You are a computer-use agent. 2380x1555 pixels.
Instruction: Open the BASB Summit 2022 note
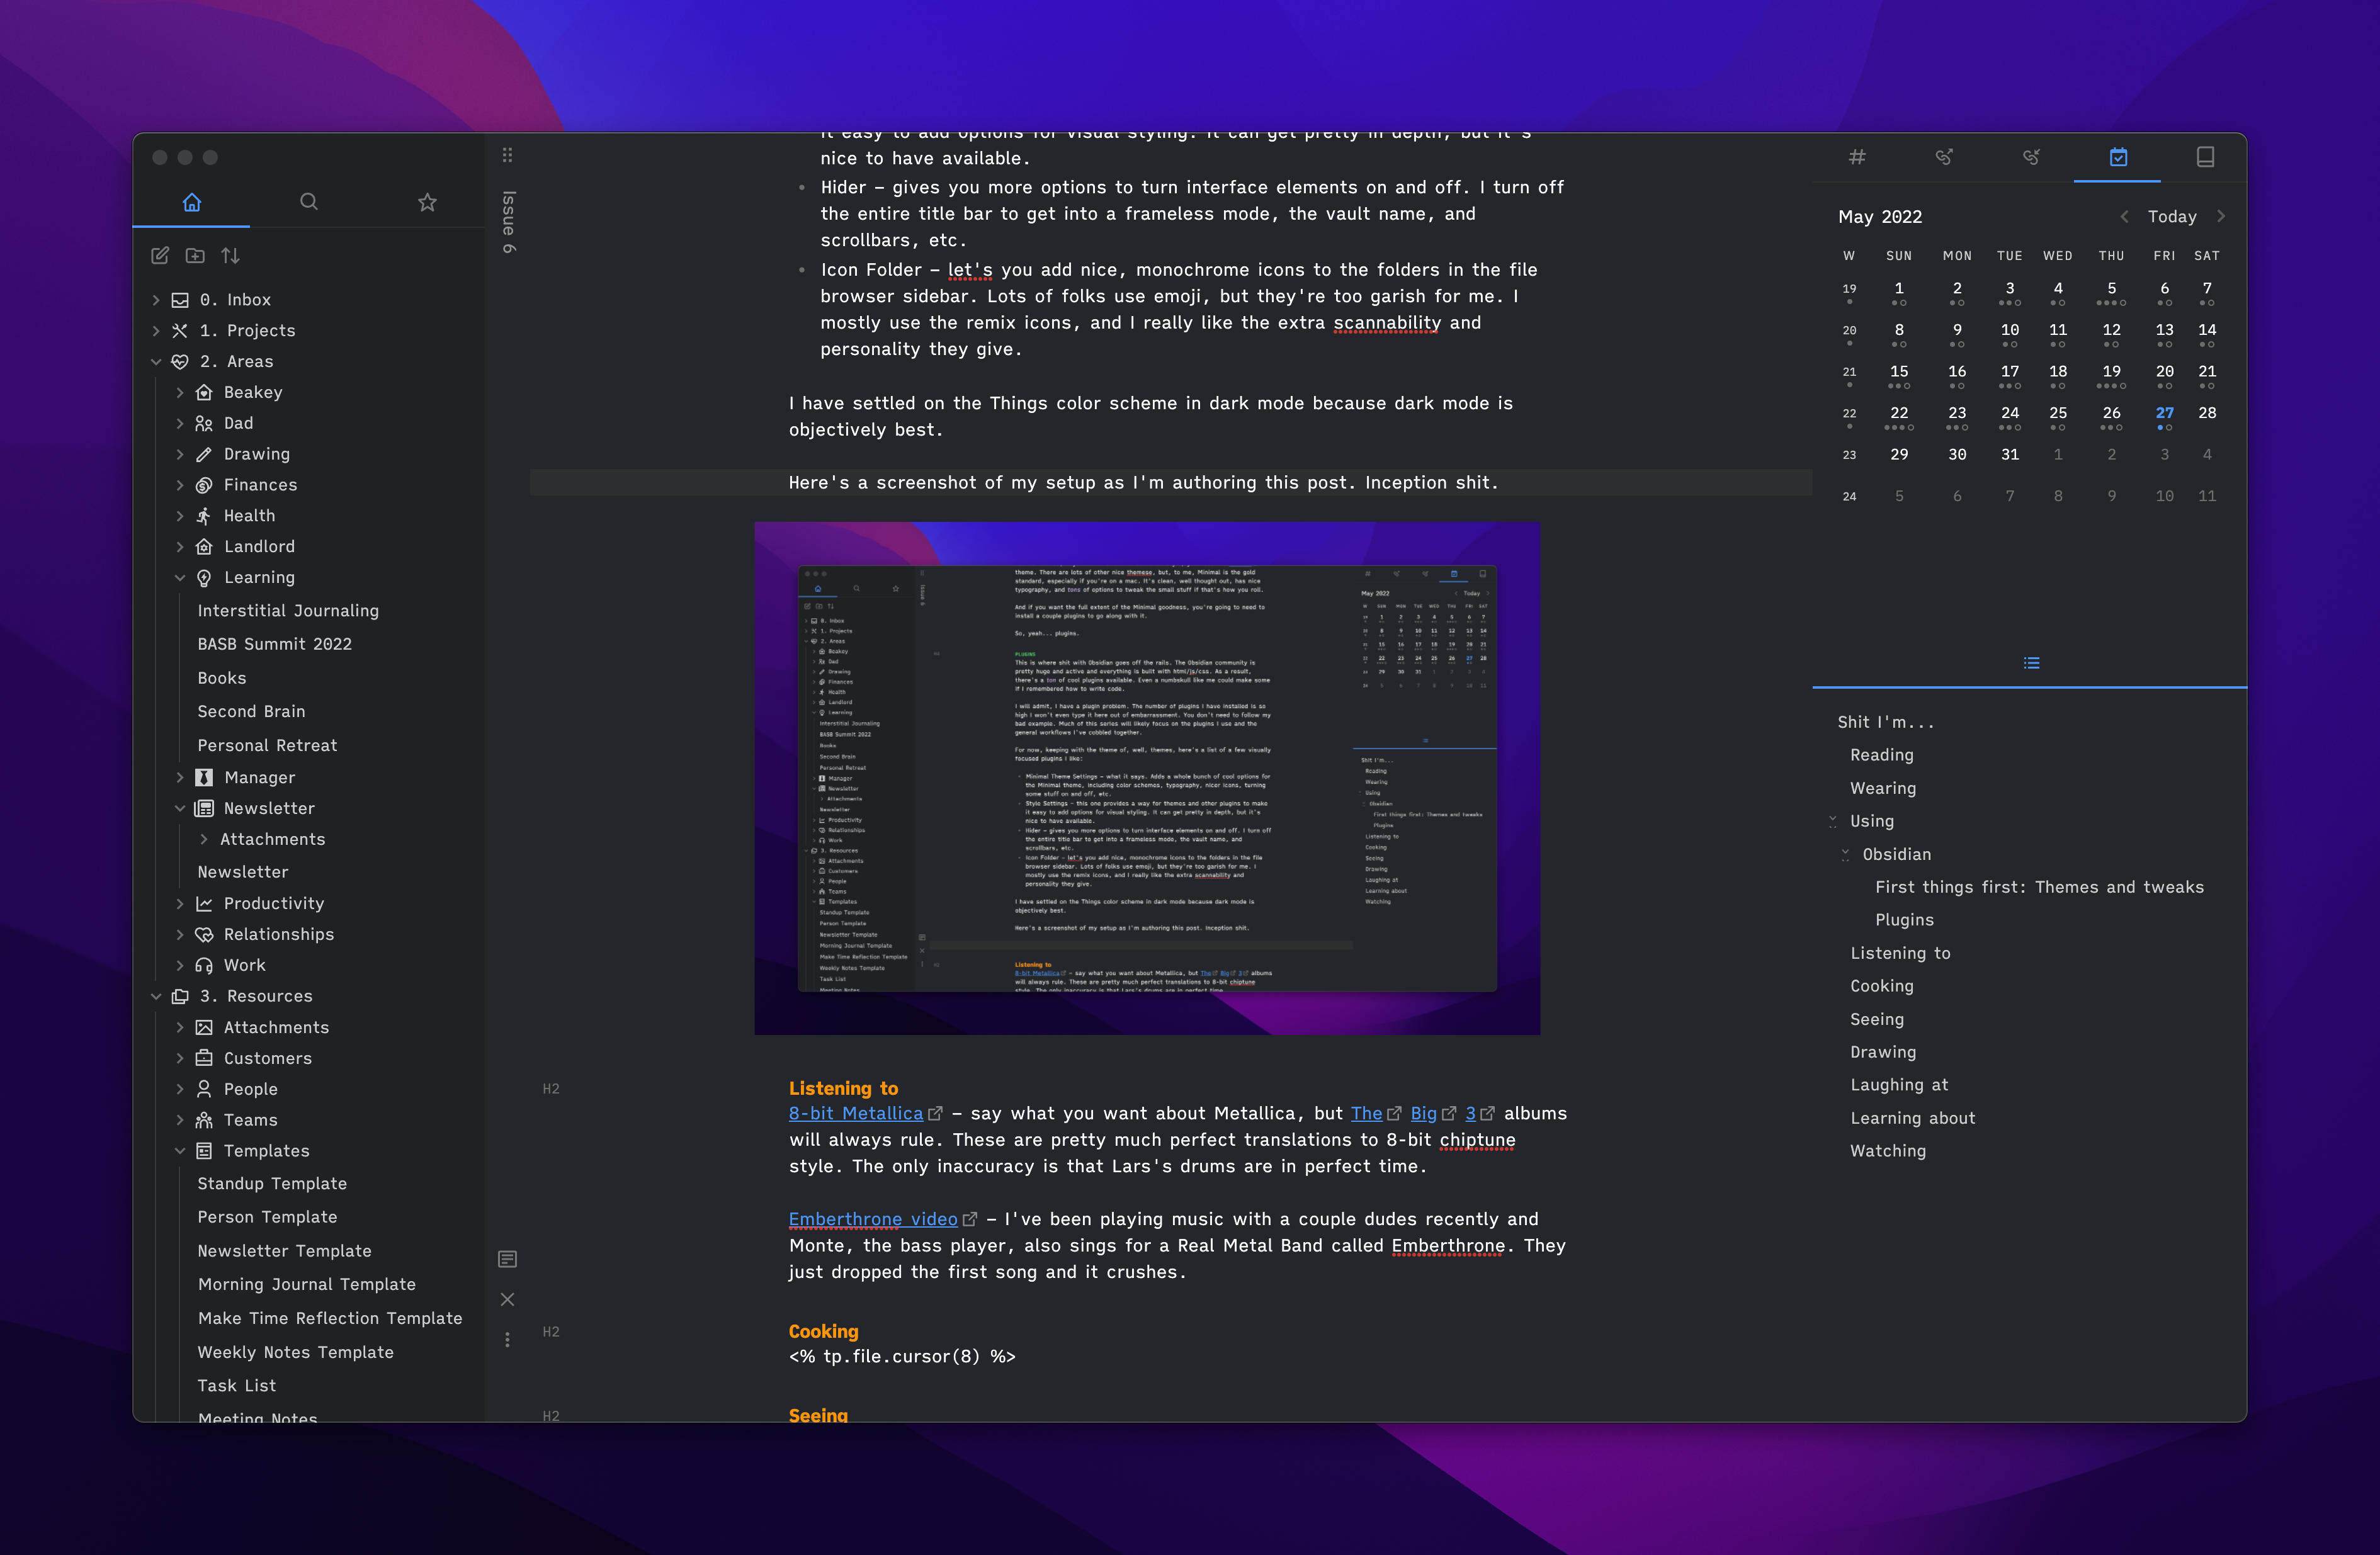pyautogui.click(x=275, y=645)
